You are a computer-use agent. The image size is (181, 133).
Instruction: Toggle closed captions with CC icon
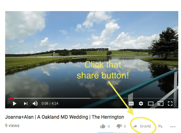(131, 104)
